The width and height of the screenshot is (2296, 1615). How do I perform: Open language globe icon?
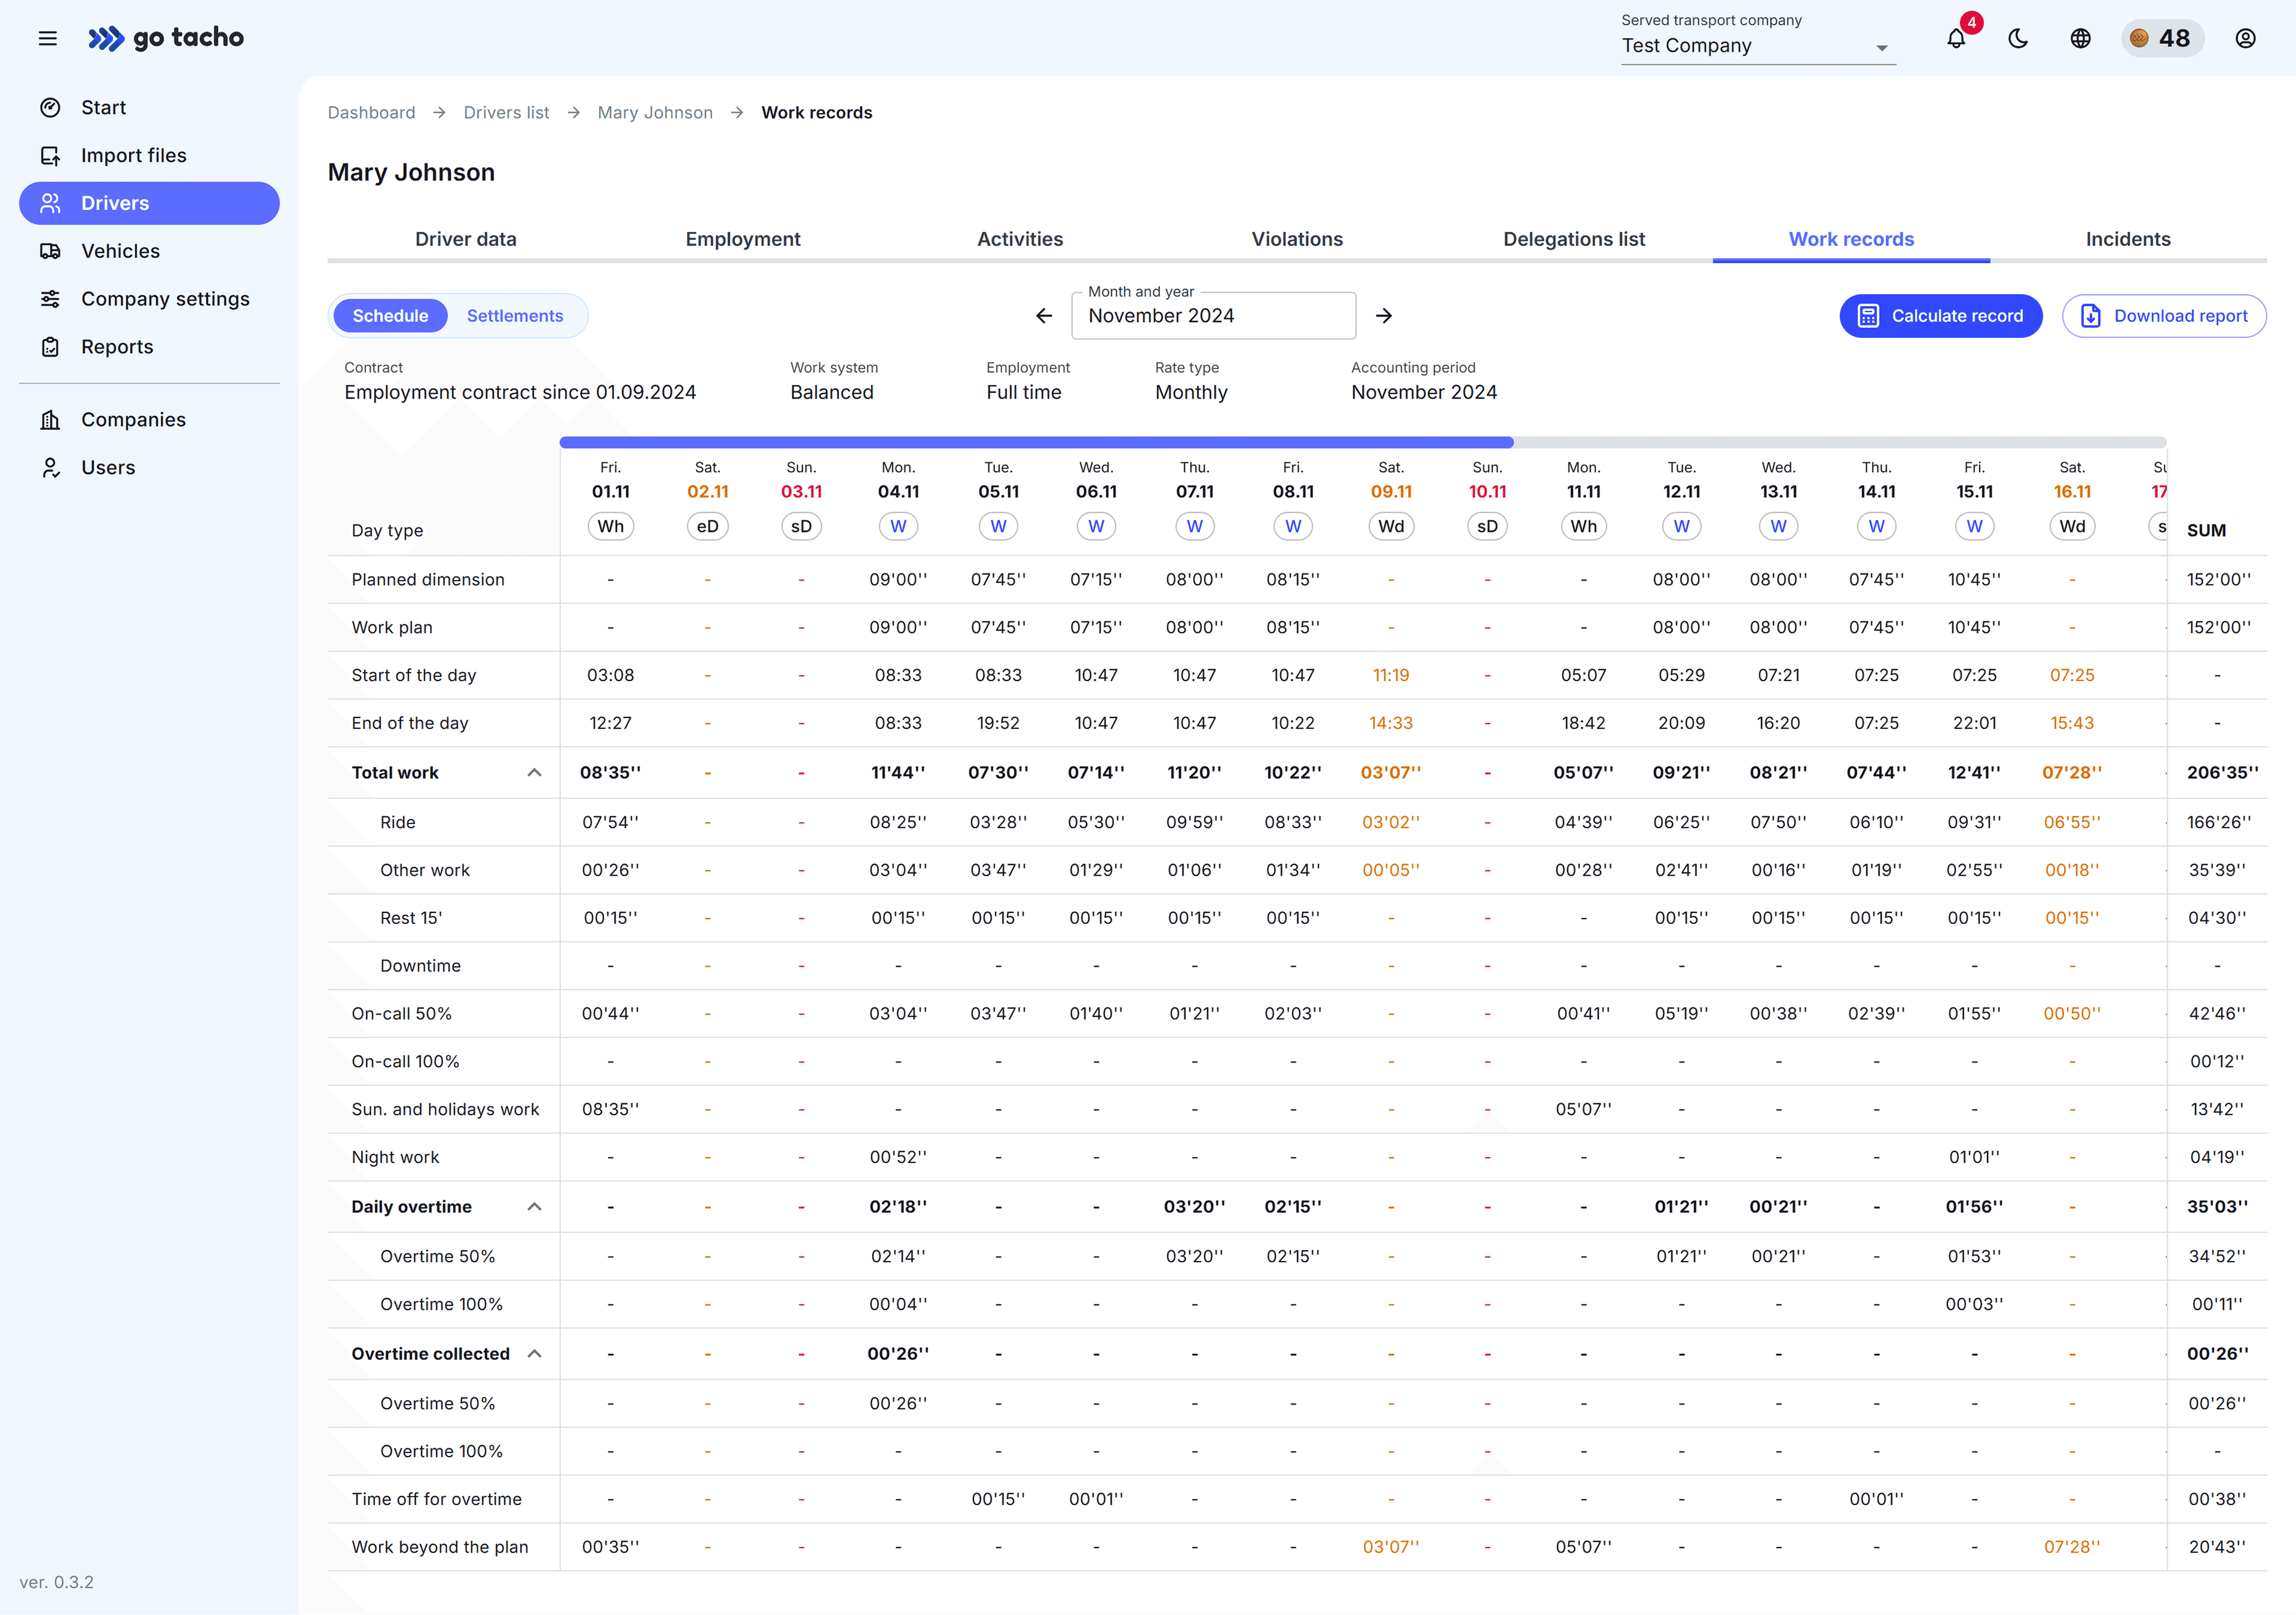coord(2080,39)
